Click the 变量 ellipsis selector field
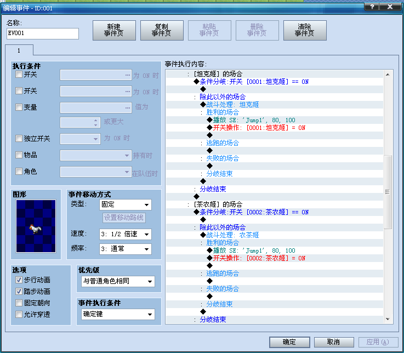404x353 pixels. point(96,107)
